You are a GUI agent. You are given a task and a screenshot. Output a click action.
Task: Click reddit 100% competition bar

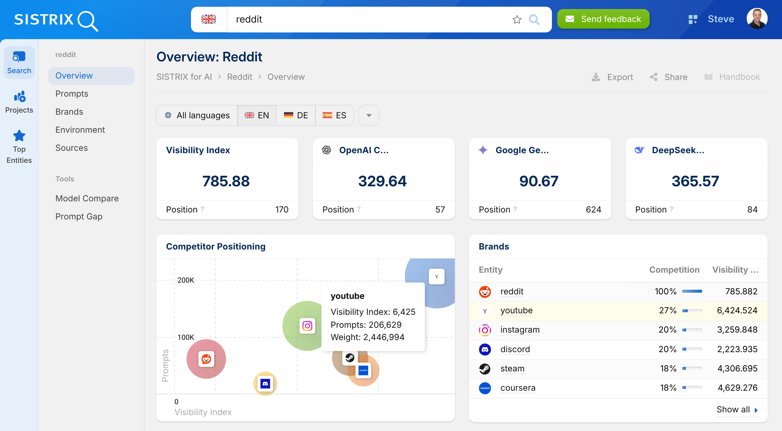[692, 292]
